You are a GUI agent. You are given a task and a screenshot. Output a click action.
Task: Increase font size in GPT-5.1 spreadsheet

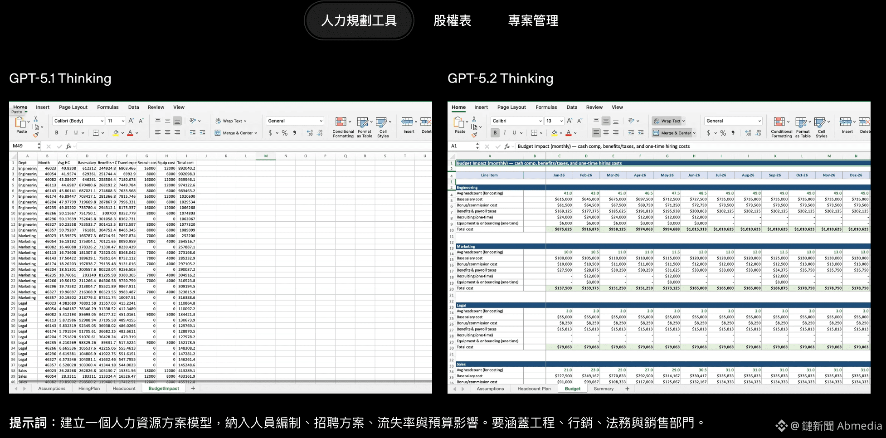[131, 121]
